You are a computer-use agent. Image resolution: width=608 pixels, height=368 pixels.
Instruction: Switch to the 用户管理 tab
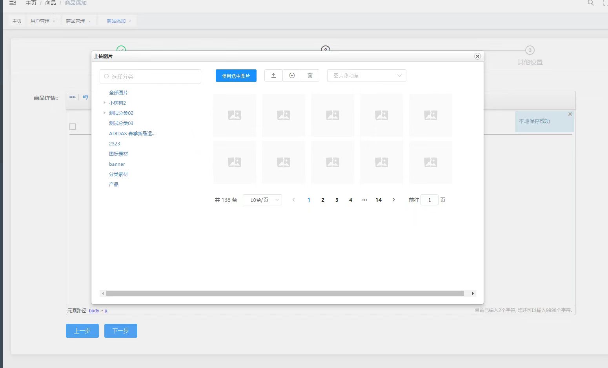click(x=40, y=21)
